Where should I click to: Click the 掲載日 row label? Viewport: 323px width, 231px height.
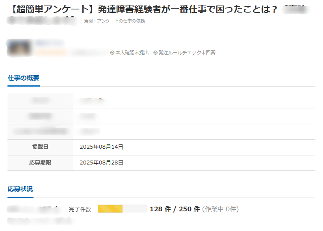coord(40,147)
